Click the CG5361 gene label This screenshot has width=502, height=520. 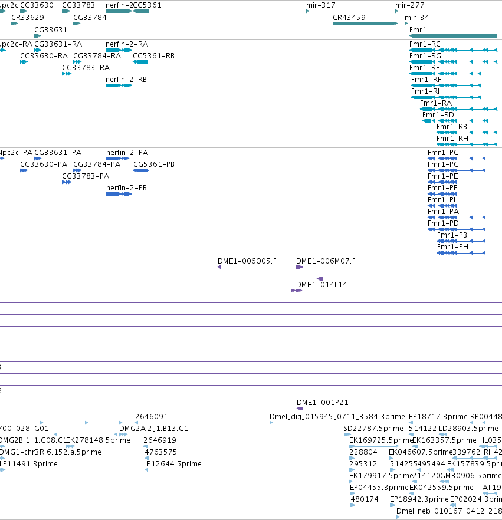pos(147,5)
